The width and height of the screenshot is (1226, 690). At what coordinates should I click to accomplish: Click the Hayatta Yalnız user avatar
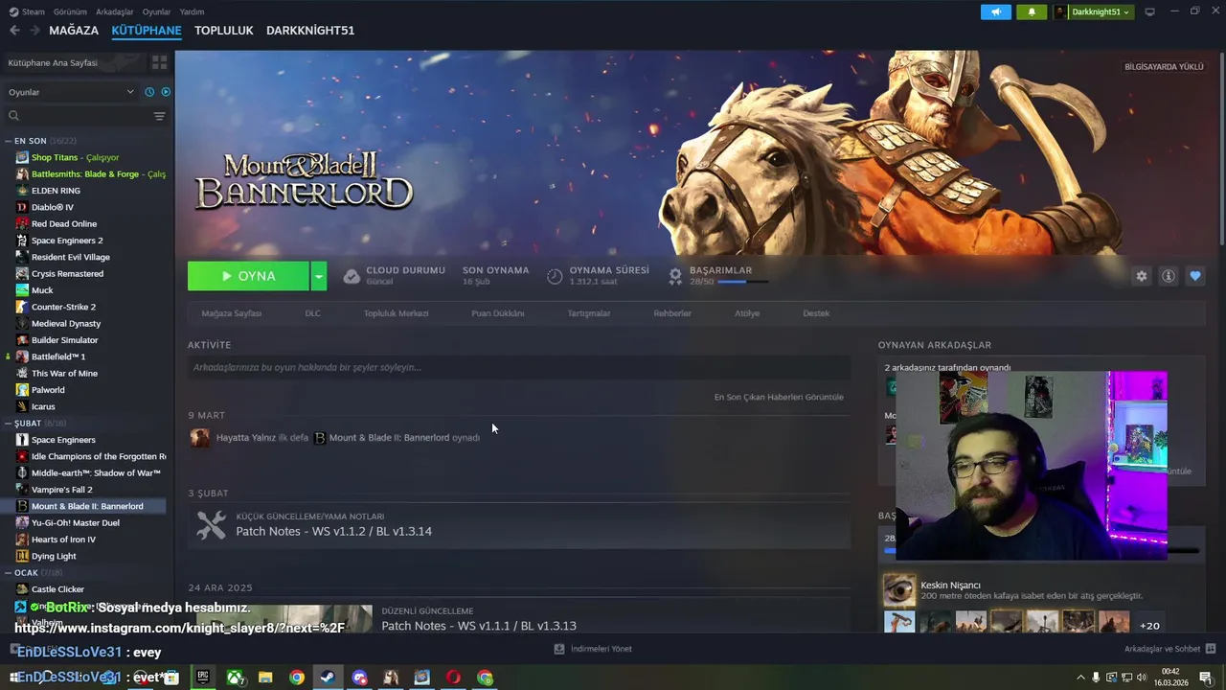[x=199, y=438]
